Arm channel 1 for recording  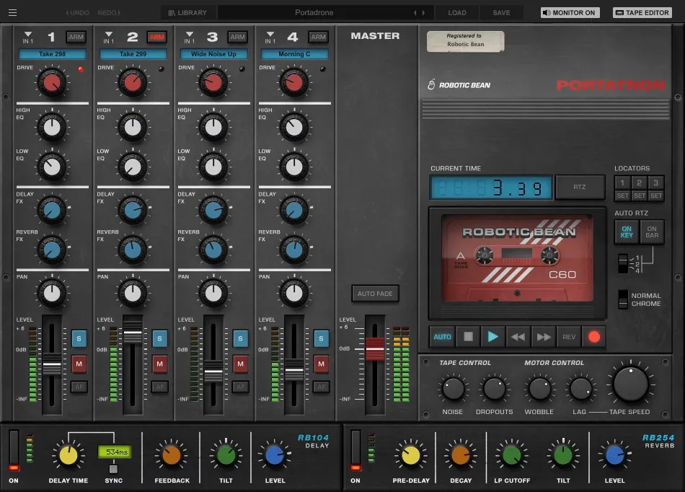click(76, 37)
